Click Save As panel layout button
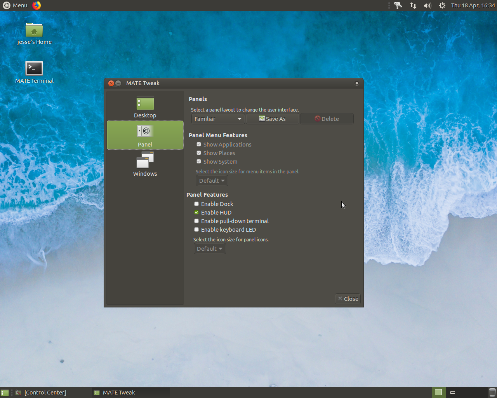 tap(273, 119)
